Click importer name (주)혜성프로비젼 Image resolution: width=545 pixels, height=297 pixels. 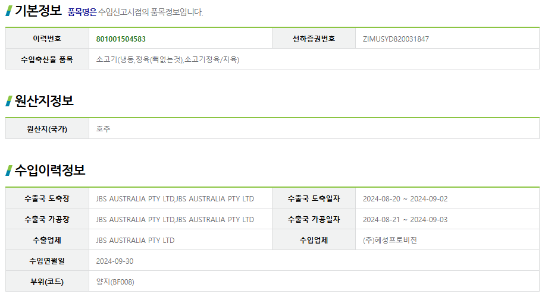coord(390,240)
